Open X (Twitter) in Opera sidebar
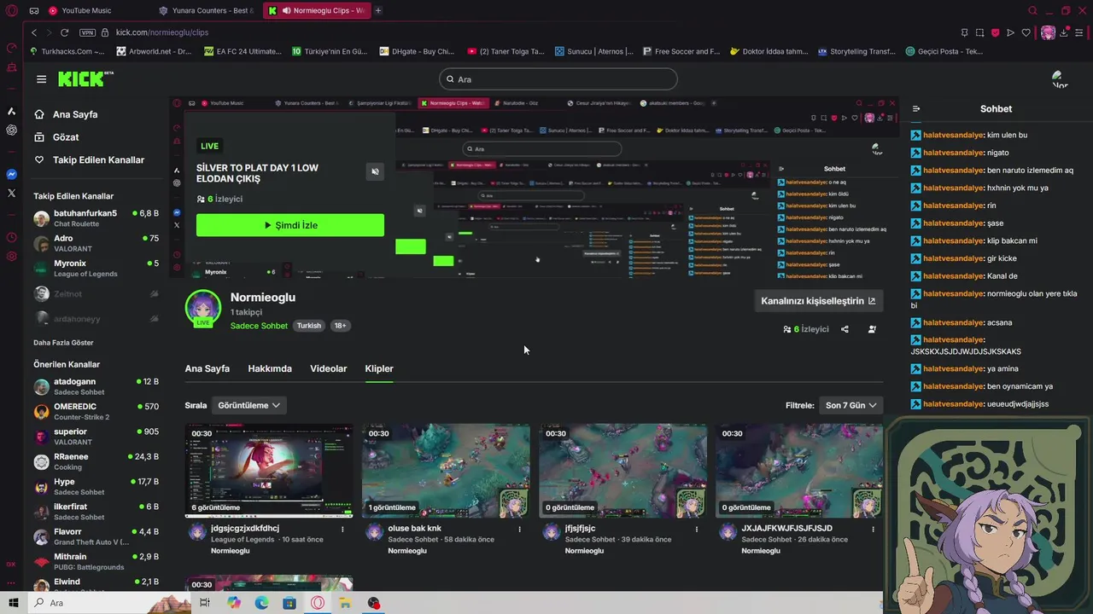 pos(11,193)
